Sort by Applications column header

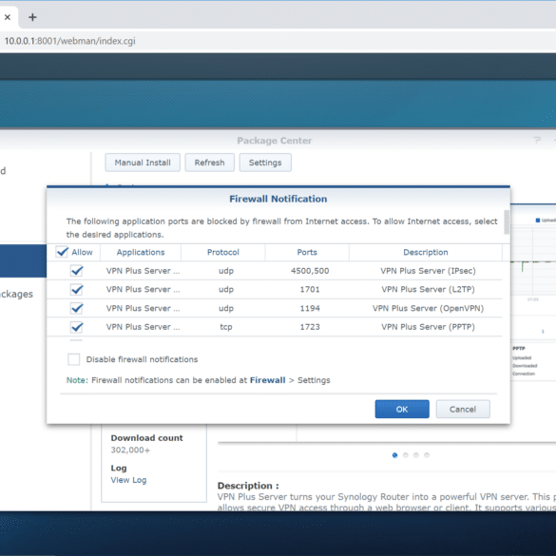(x=141, y=252)
